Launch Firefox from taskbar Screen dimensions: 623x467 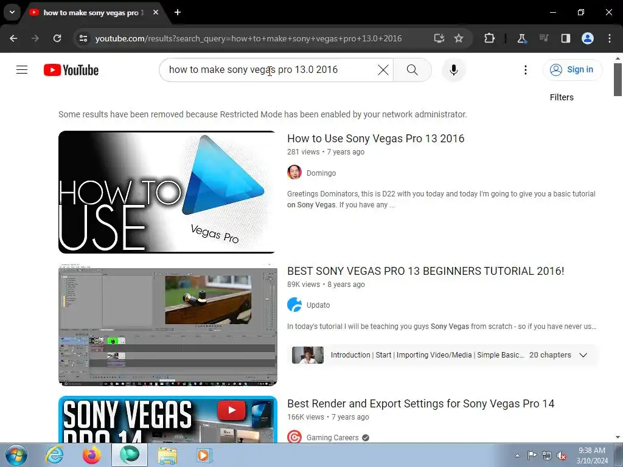(x=91, y=455)
